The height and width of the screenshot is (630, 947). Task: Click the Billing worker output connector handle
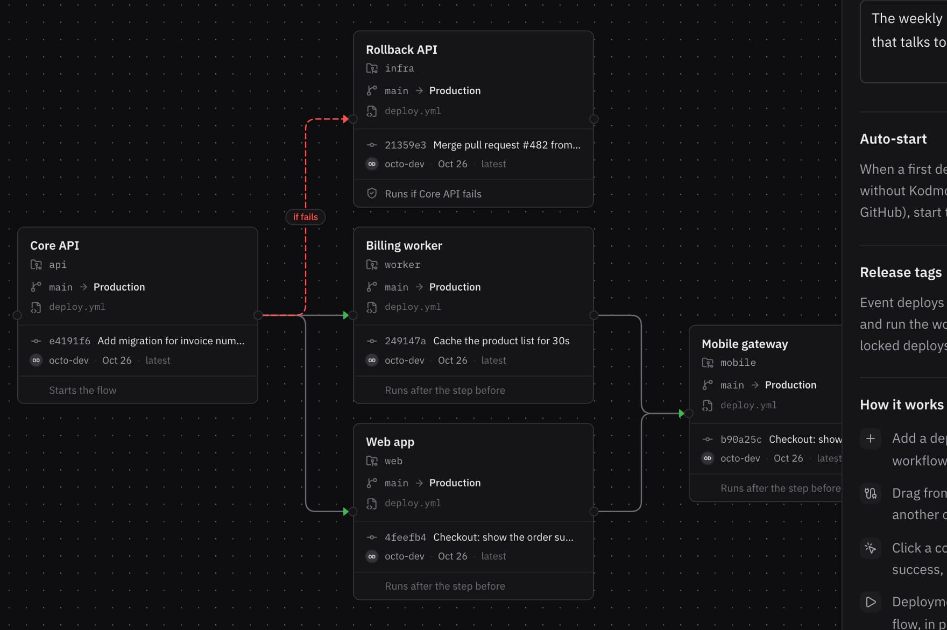594,315
